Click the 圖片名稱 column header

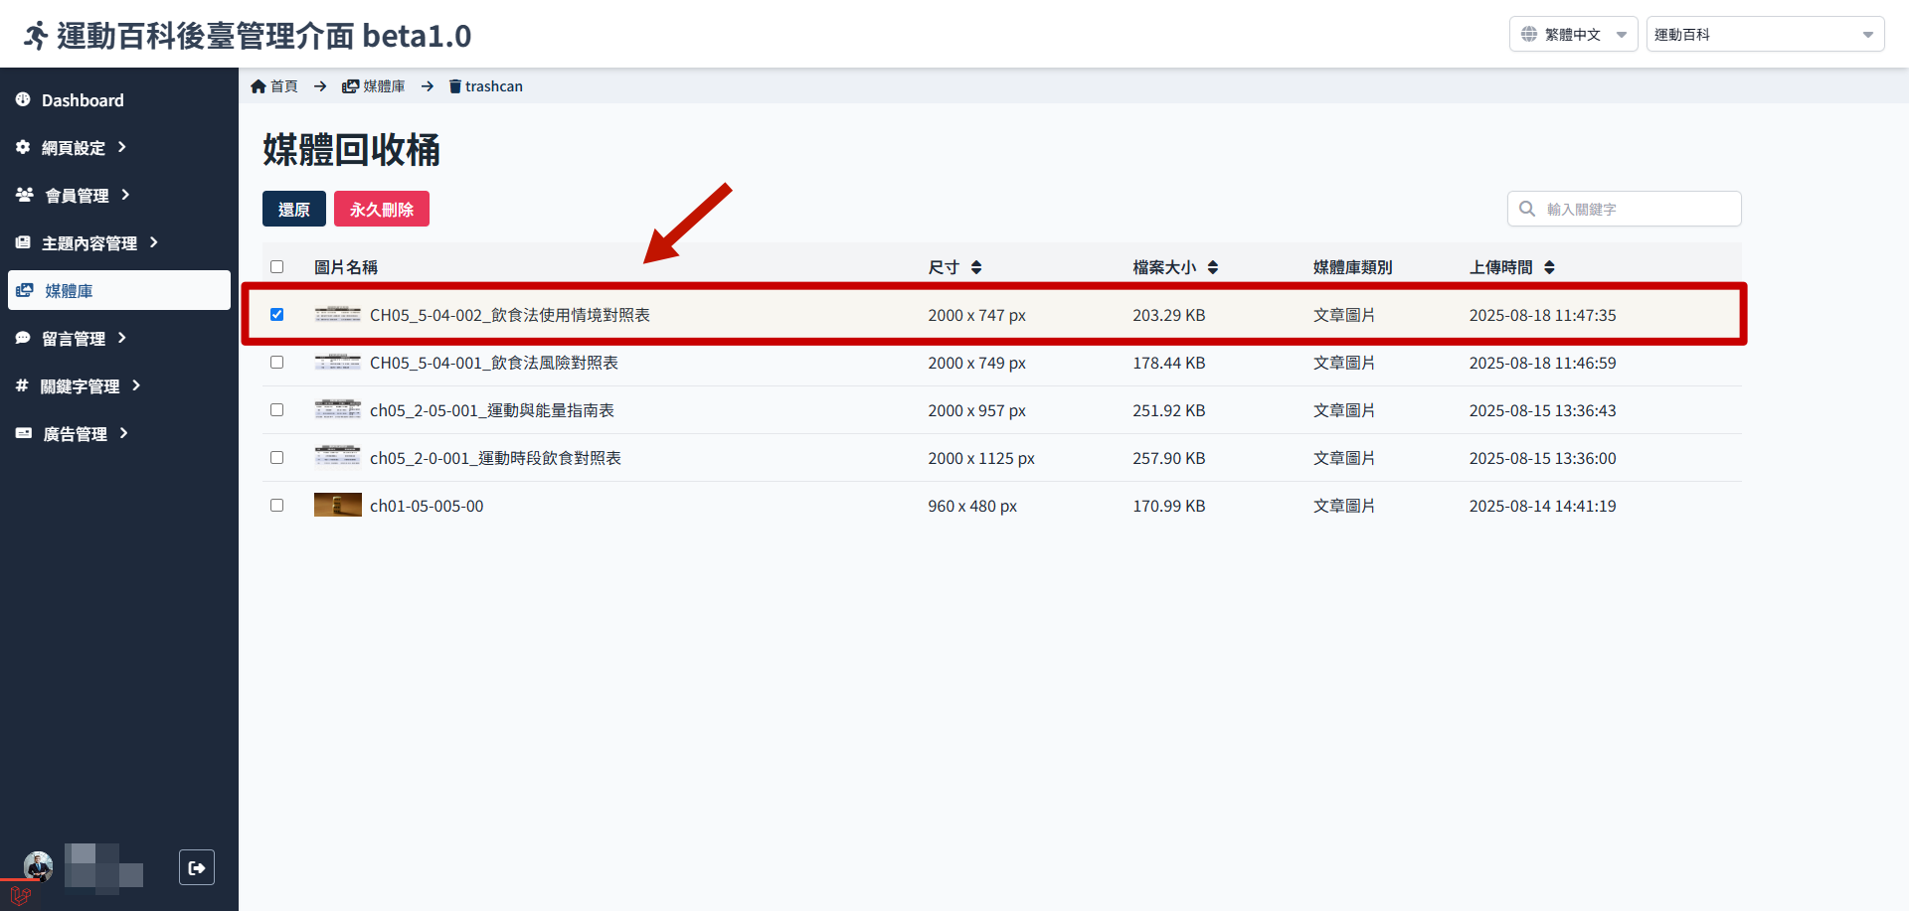346,267
